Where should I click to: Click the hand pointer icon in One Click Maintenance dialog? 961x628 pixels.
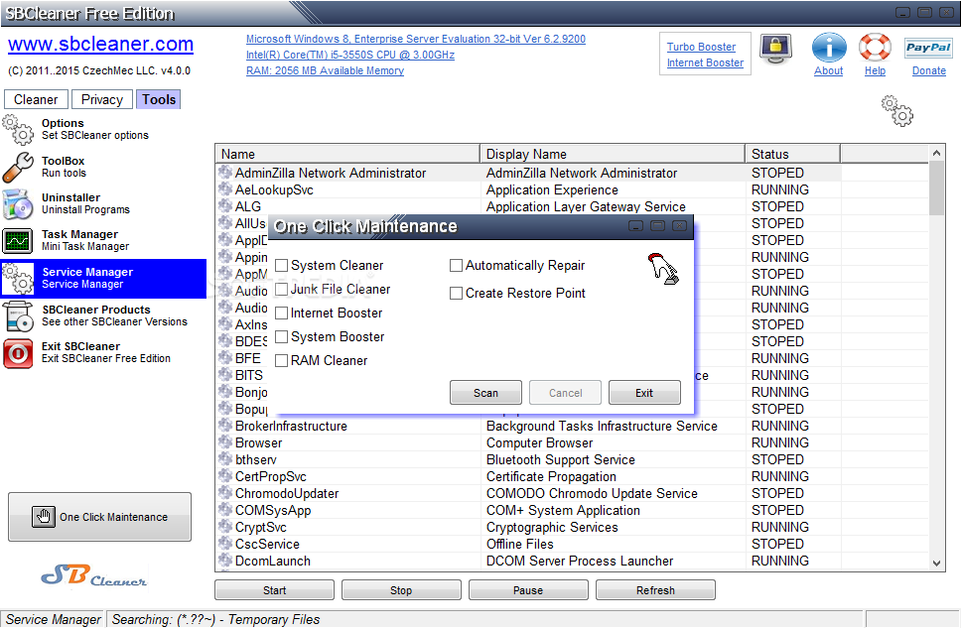[663, 269]
